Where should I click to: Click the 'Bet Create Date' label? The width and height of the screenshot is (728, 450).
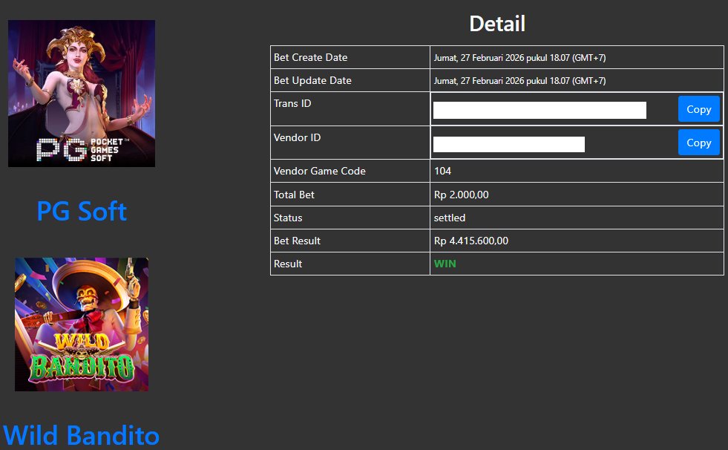311,58
